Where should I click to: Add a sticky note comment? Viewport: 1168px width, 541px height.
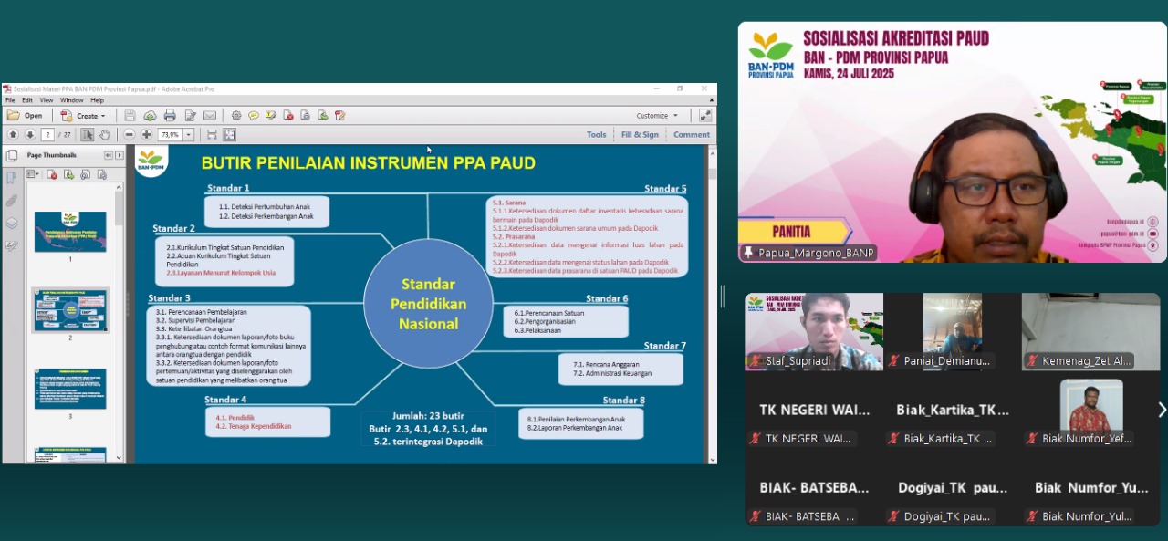click(254, 116)
